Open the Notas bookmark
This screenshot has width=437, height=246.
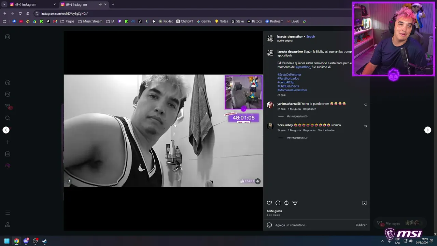click(221, 21)
